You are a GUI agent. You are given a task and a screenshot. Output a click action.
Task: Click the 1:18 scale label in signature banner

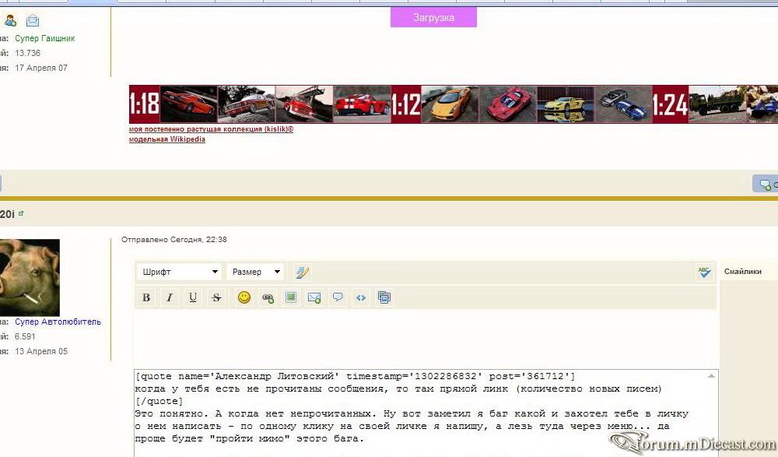145,104
